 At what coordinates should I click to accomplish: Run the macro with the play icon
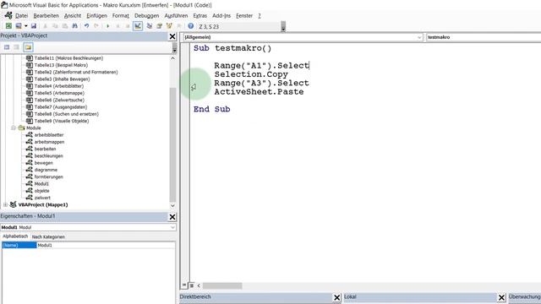107,26
